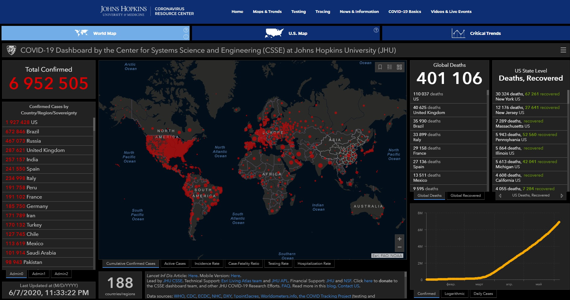Open the bookmarks icon on the map
Screen dimensions: 570x300
click(380, 67)
